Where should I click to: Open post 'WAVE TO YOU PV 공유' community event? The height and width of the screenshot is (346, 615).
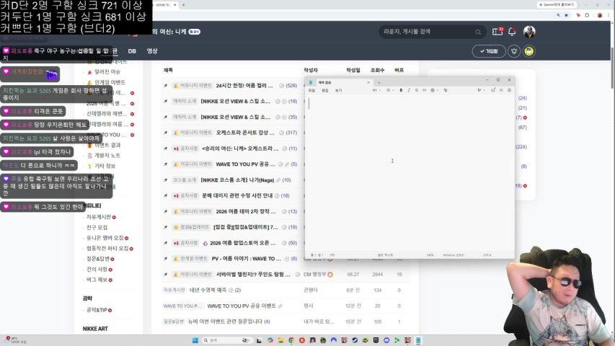[x=245, y=164]
